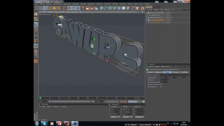Image resolution: width=224 pixels, height=126 pixels.
Task: Click the checkered icon in left palette
Action: [x=36, y=51]
